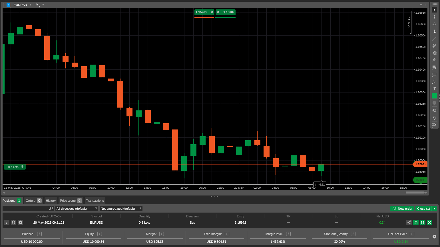This screenshot has height=247, width=440.
Task: Click the Buy direction cell
Action: click(192, 223)
